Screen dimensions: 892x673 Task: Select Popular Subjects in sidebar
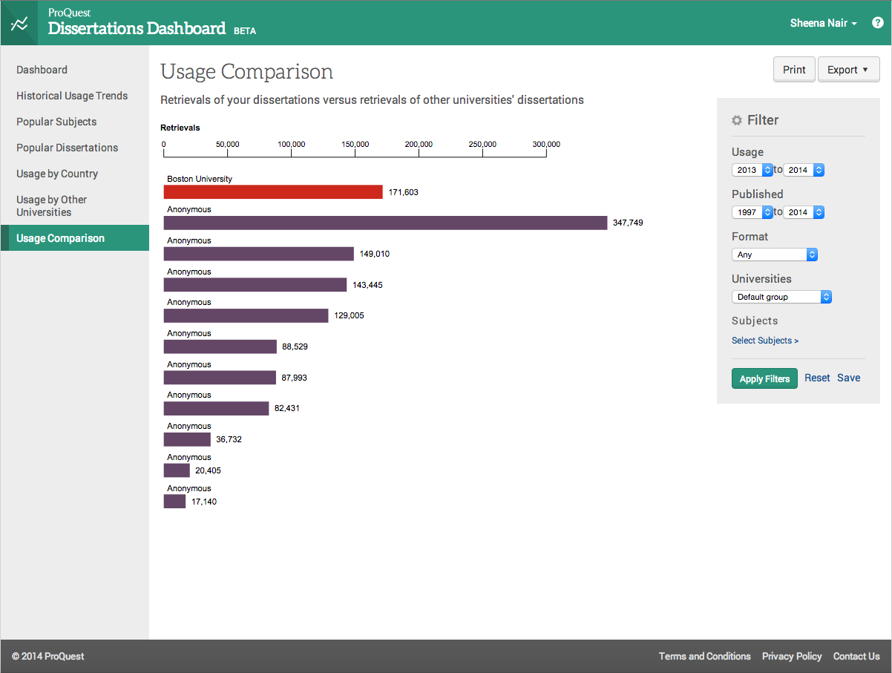[x=56, y=122]
